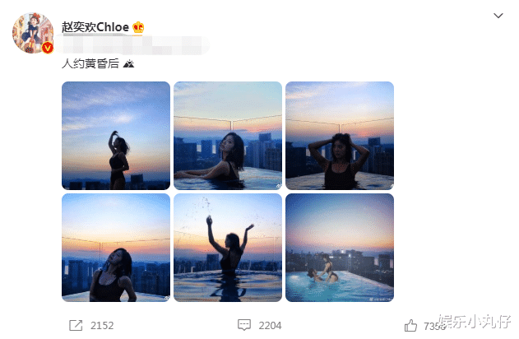
Task: Click the gold crown membership badge
Action: tap(138, 27)
